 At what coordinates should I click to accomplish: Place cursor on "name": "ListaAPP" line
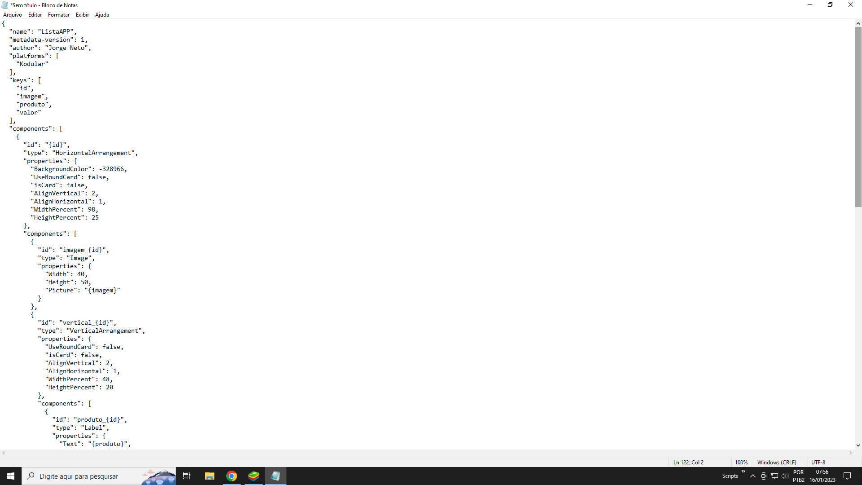pyautogui.click(x=43, y=32)
